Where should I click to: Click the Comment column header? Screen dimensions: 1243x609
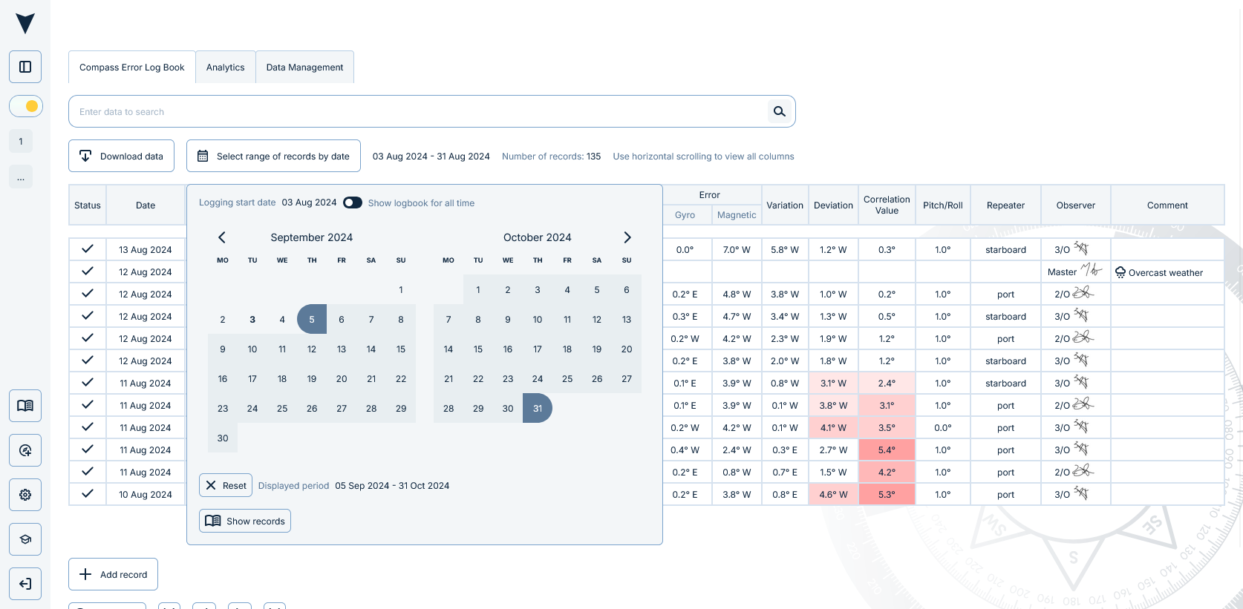[1167, 205]
